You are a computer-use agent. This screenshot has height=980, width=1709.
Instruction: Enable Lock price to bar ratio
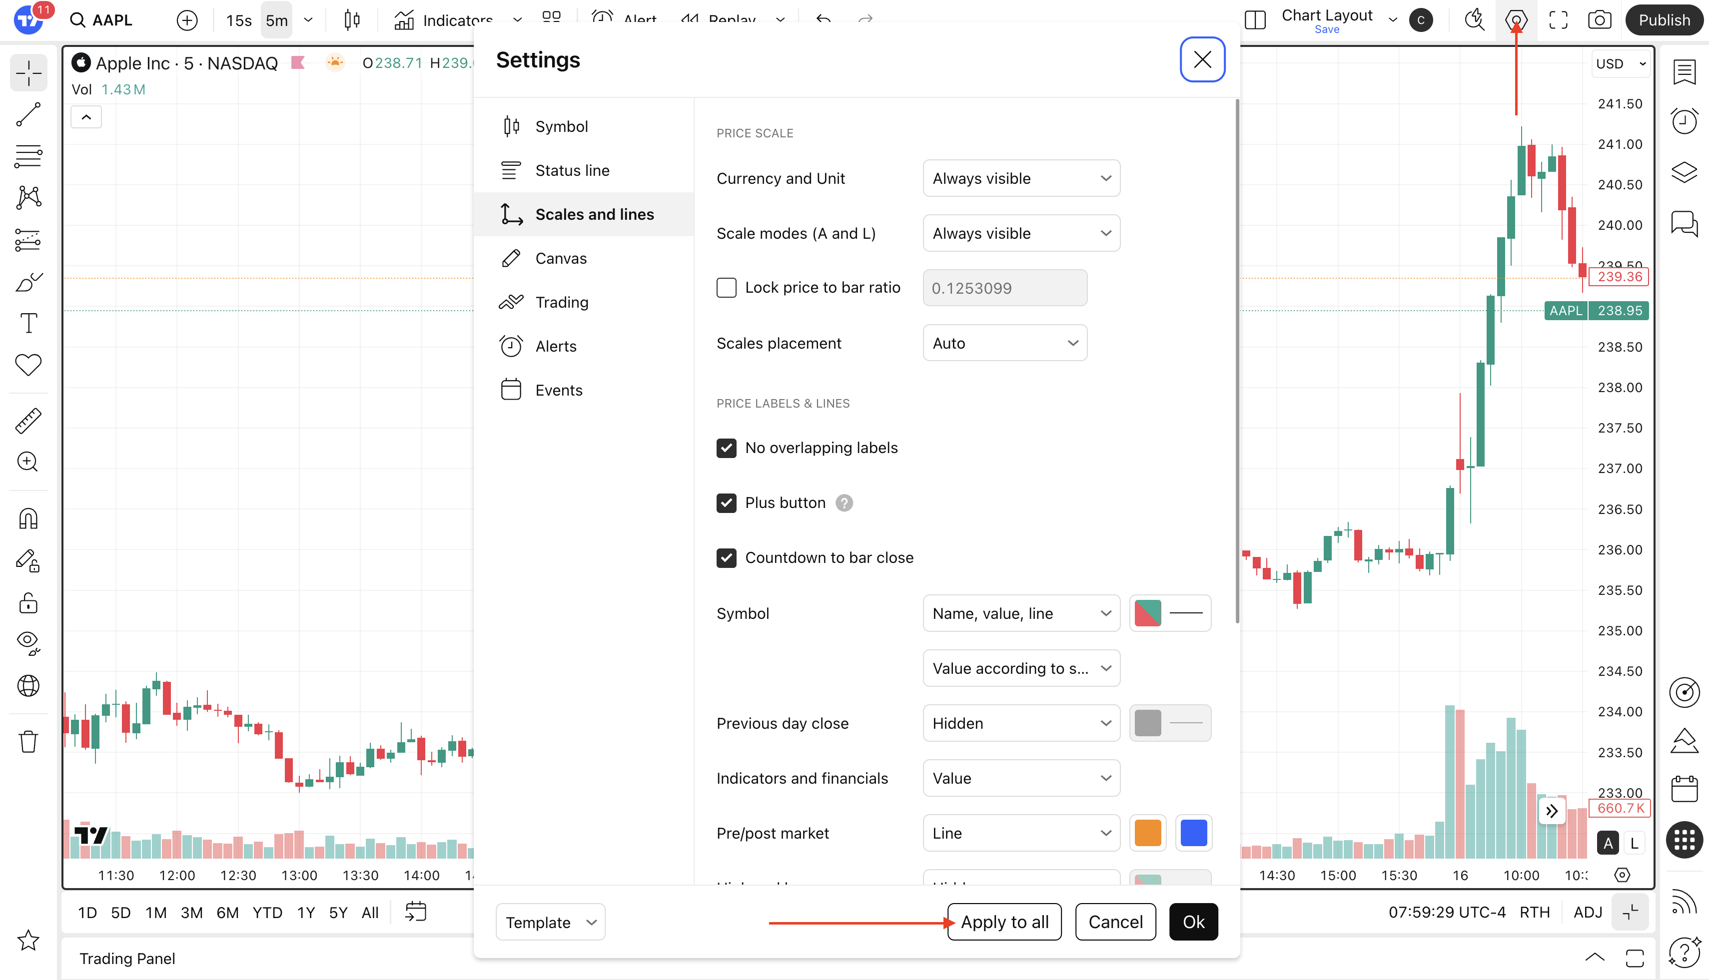pyautogui.click(x=726, y=288)
